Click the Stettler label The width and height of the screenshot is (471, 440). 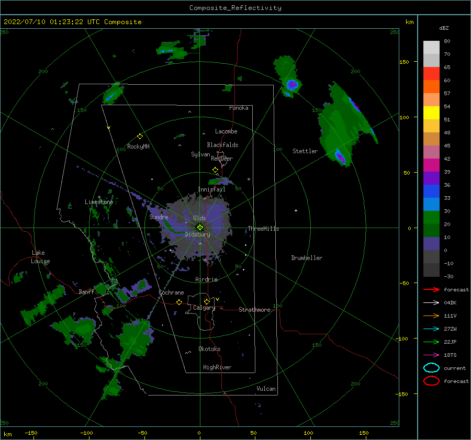point(305,151)
